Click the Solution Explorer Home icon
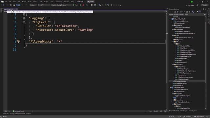This screenshot has width=210, height=118. pos(175,12)
